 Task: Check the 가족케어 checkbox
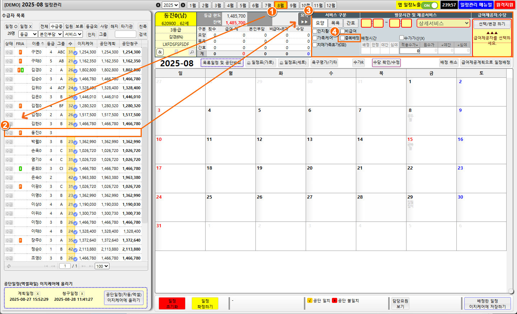coord(315,38)
